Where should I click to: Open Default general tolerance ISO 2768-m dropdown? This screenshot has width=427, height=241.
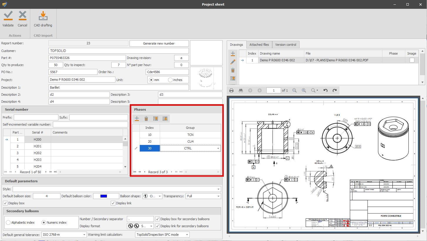(85, 235)
